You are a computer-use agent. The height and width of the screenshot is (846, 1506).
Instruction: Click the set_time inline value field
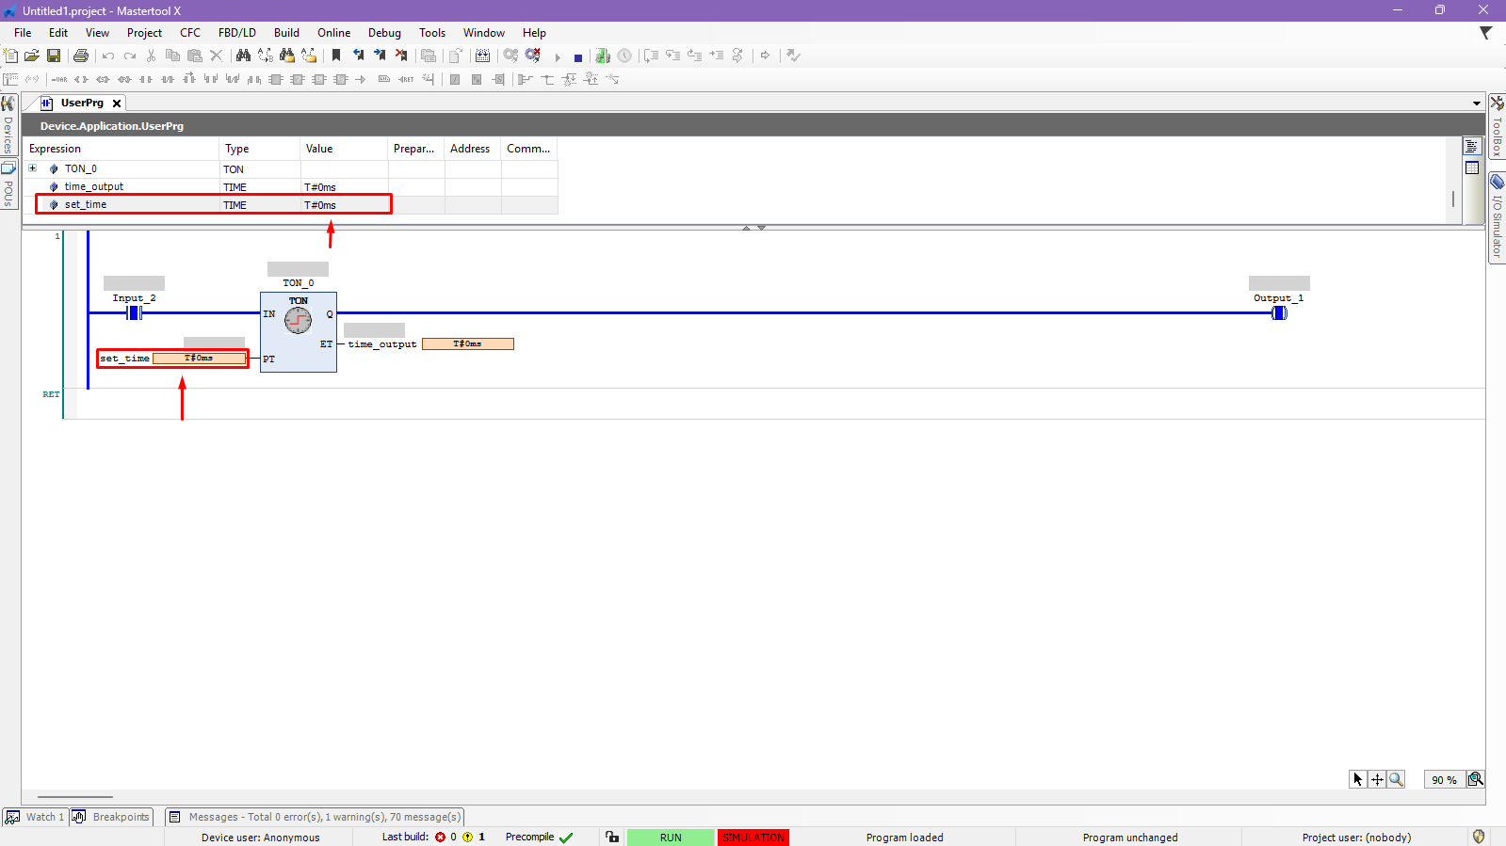click(x=199, y=359)
